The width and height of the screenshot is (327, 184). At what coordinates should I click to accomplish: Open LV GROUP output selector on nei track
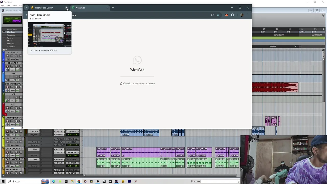pos(73,132)
